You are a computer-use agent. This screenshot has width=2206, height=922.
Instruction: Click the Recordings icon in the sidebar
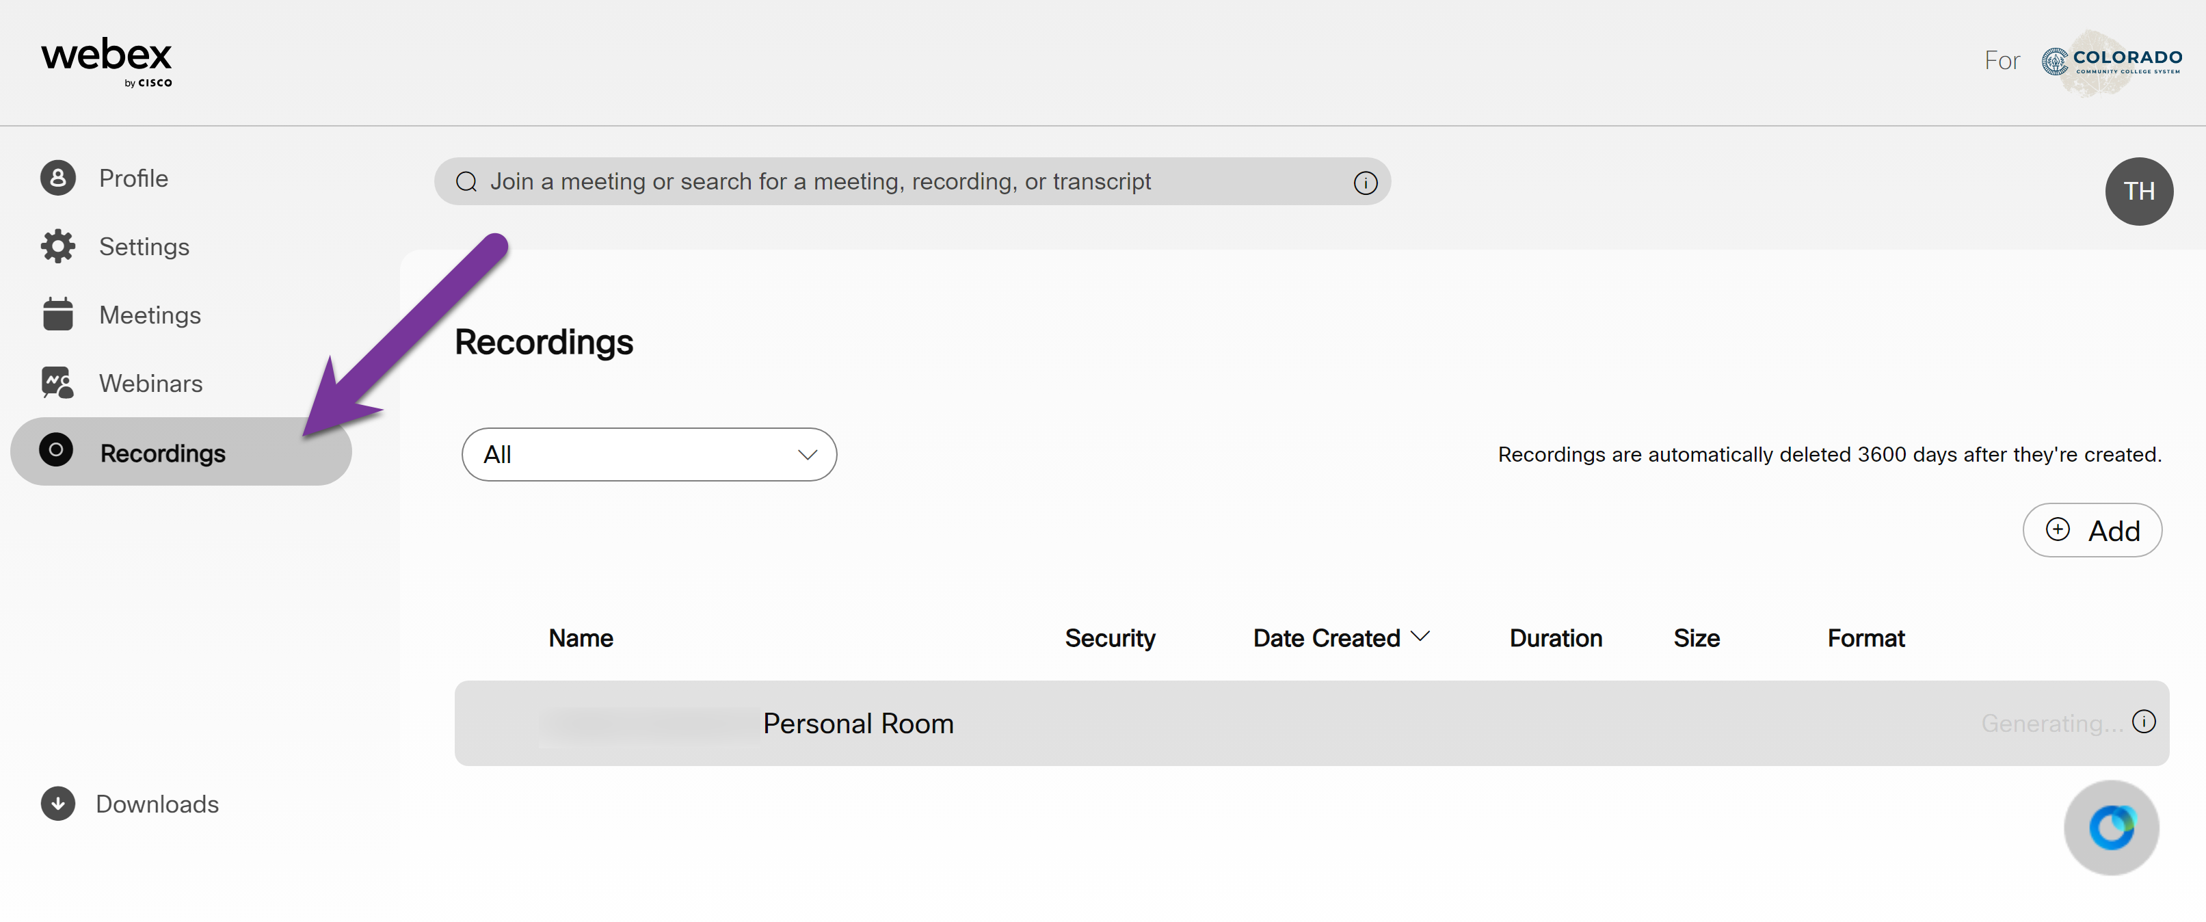[x=57, y=451]
